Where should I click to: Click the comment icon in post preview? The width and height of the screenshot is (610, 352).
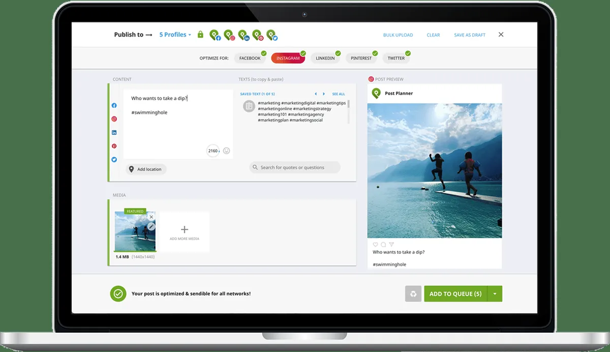tap(383, 244)
